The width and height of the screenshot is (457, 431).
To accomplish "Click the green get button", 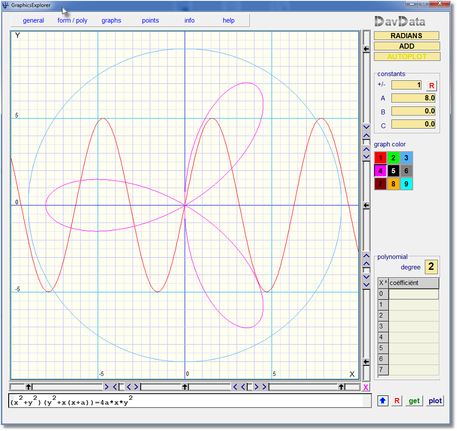I will [414, 401].
